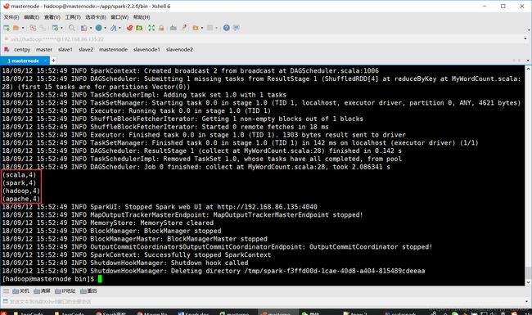Click the padlock lock-screen icon
The image size is (532, 315).
[161, 28]
